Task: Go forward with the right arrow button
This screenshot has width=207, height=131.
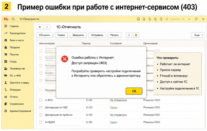Action: tap(47, 27)
